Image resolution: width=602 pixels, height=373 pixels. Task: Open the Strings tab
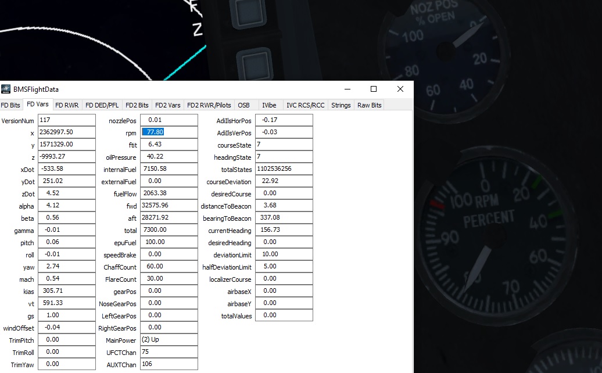point(341,105)
